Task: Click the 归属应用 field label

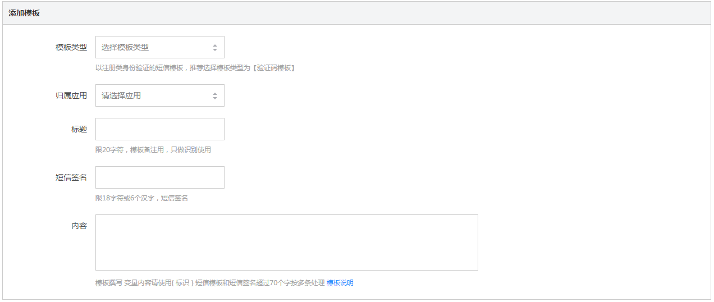Action: 71,95
